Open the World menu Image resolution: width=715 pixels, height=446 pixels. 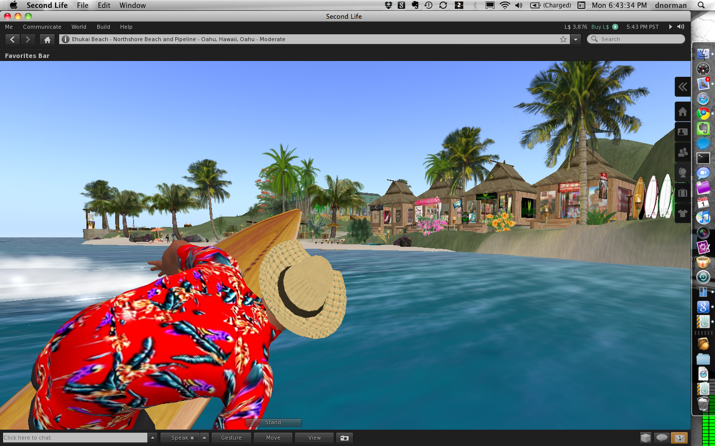pyautogui.click(x=78, y=27)
